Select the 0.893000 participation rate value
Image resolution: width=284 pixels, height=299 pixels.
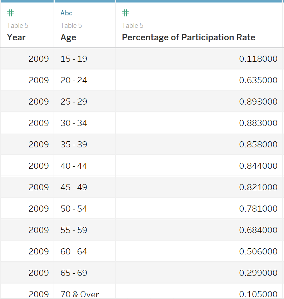tap(258, 101)
